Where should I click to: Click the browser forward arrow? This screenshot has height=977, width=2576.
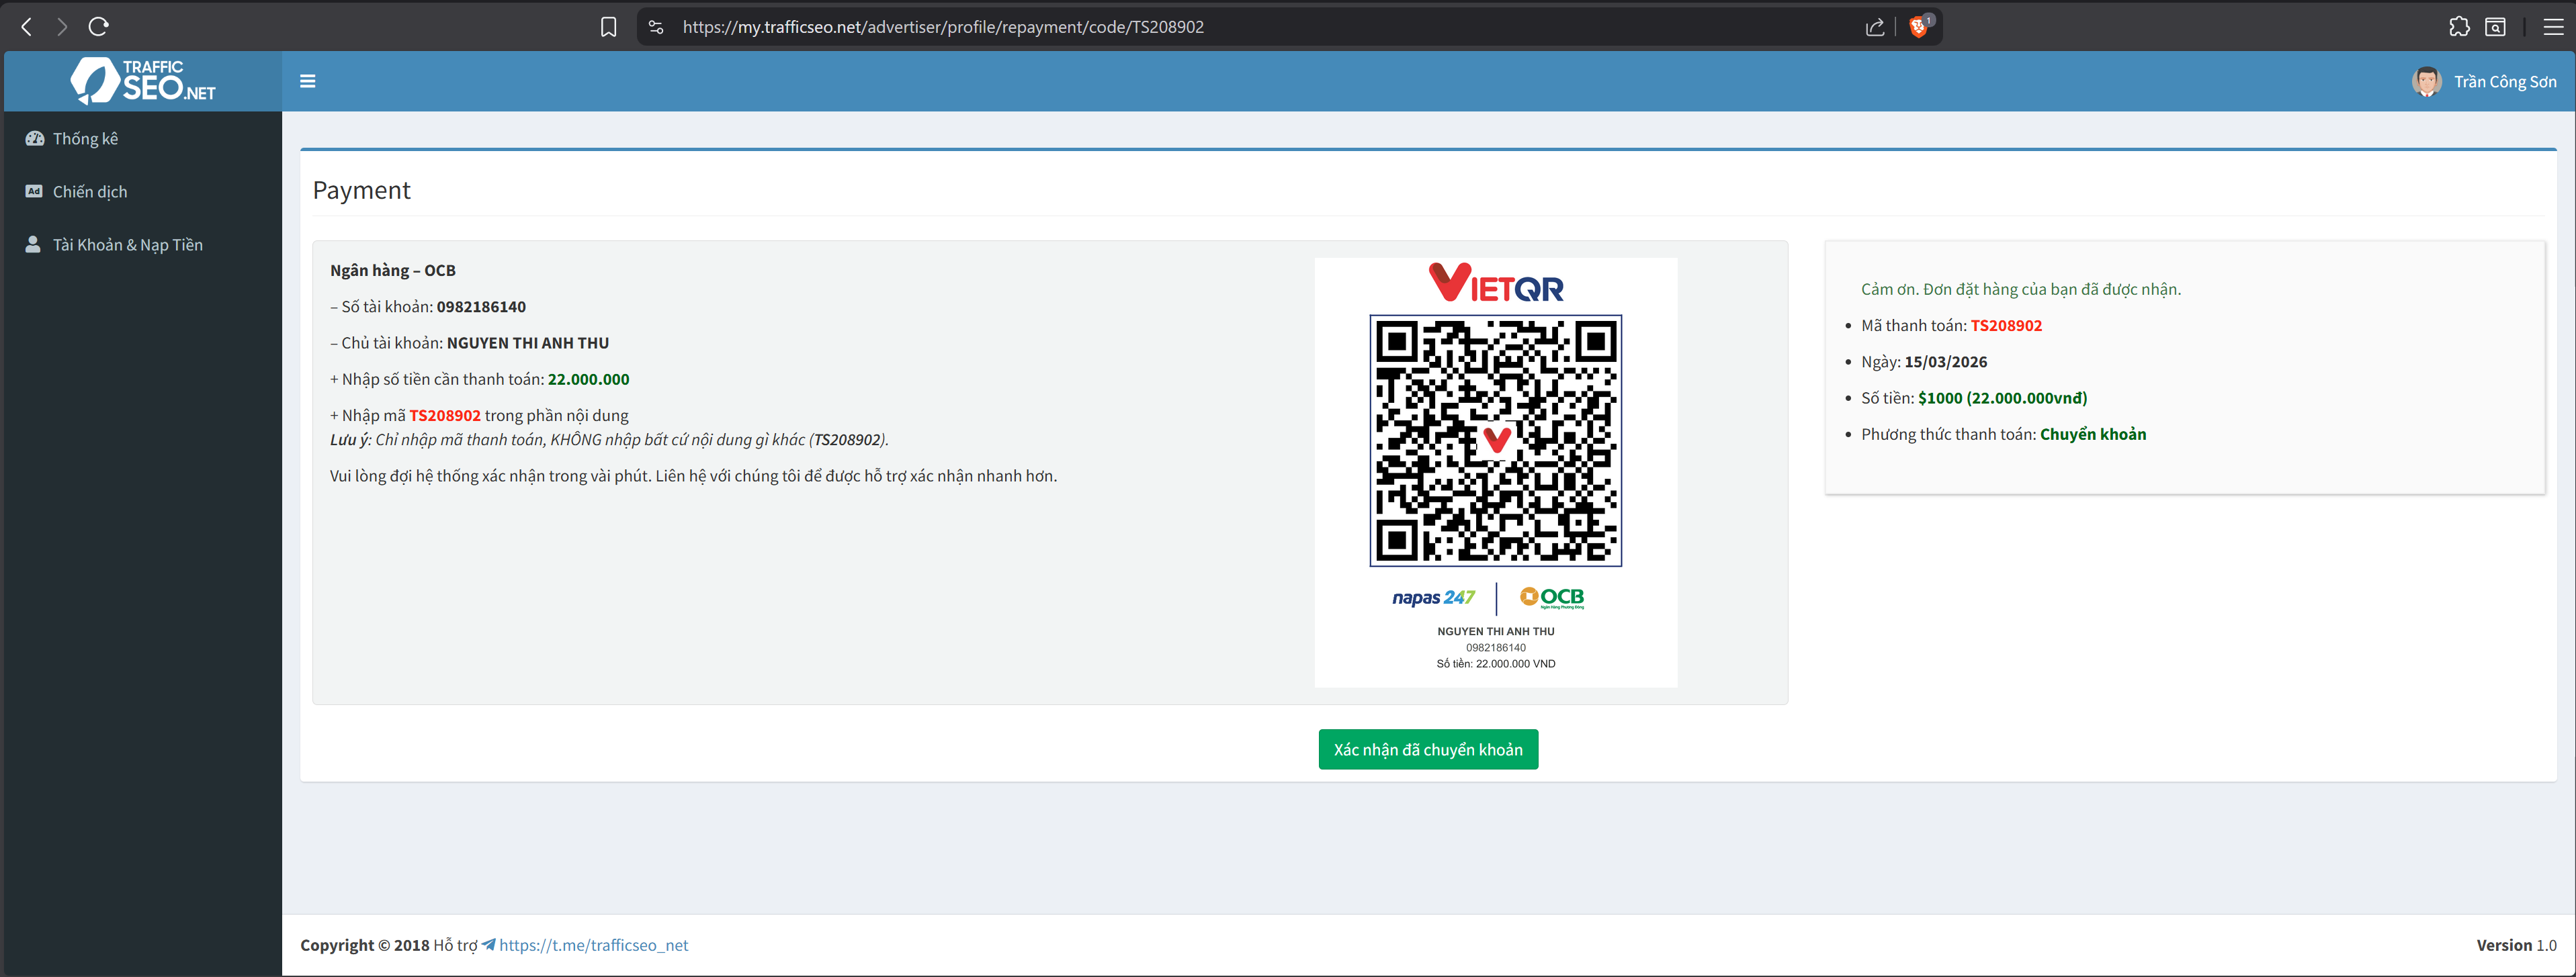[x=62, y=27]
